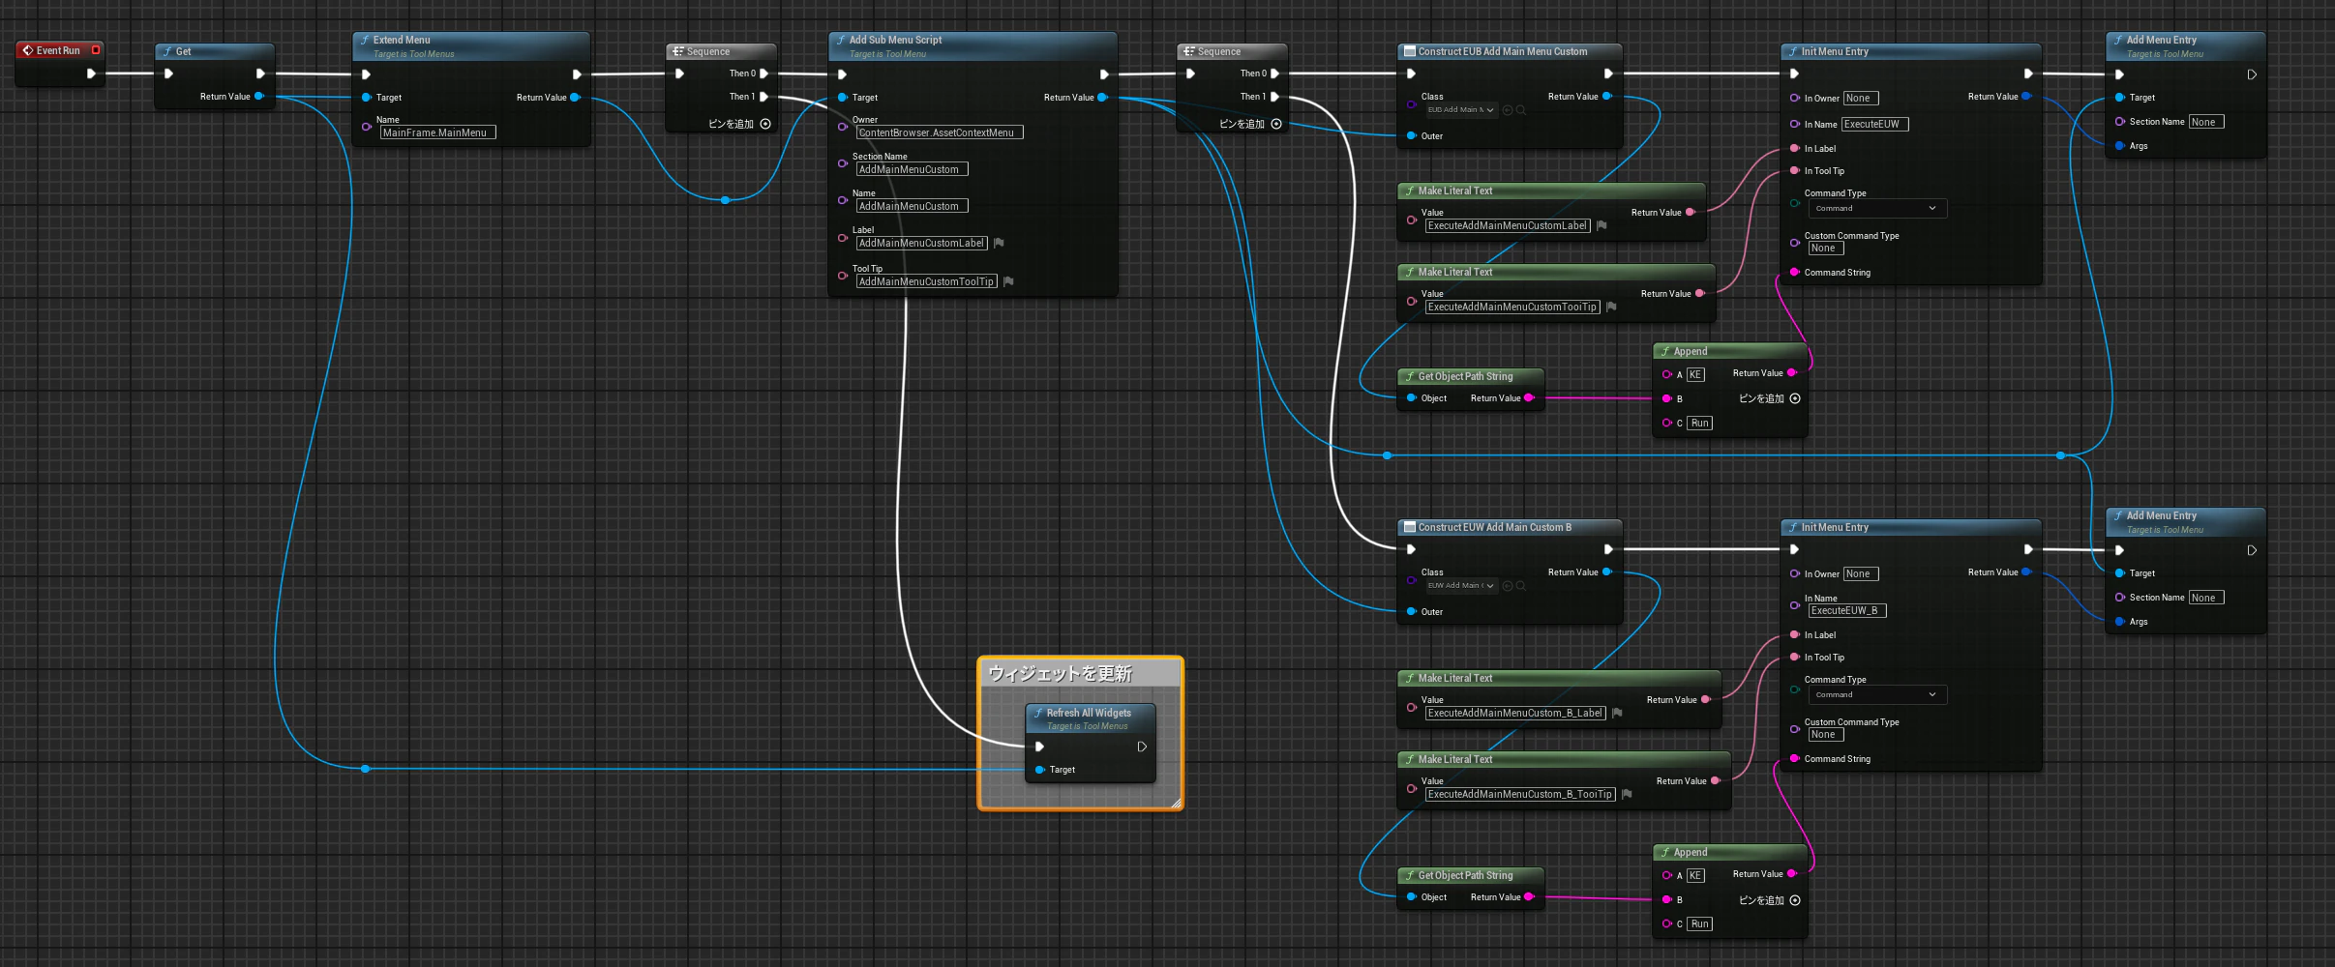2335x967 pixels.
Task: Add a pin on the Sequence node after Add Sub Menu Script
Action: coord(1250,124)
